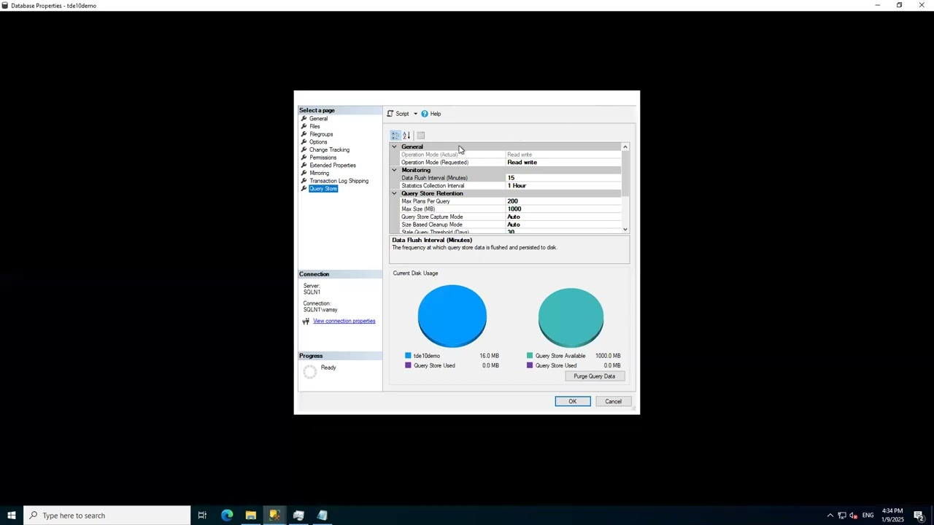Collapse the Monitoring property category
934x525 pixels.
(x=394, y=170)
